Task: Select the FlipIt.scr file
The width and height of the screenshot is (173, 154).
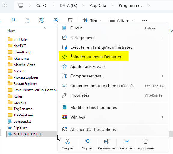Action: pyautogui.click(x=17, y=128)
